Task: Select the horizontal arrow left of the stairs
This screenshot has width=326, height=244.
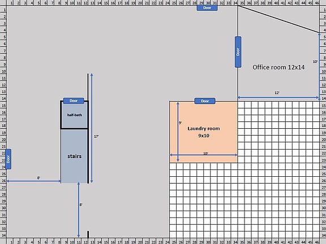Action: (34, 181)
